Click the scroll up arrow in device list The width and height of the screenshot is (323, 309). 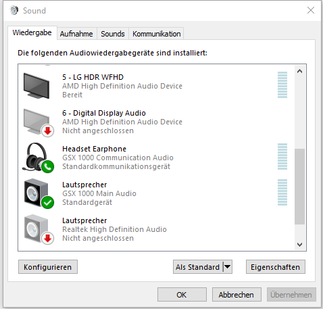pos(299,72)
